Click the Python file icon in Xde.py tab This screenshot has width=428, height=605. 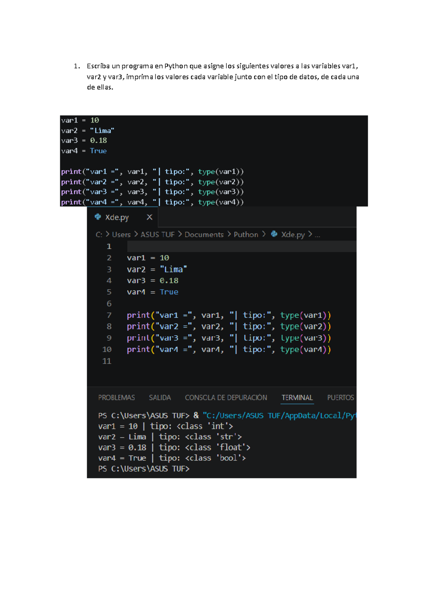click(x=97, y=217)
